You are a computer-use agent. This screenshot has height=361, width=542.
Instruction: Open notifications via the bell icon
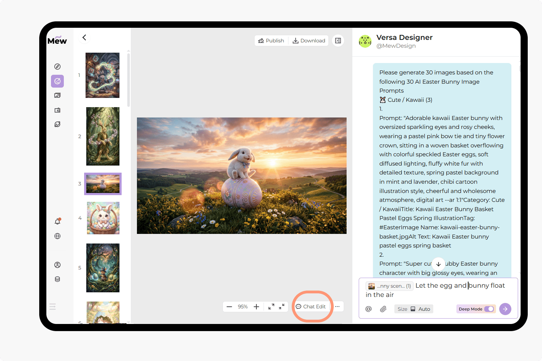pyautogui.click(x=57, y=221)
